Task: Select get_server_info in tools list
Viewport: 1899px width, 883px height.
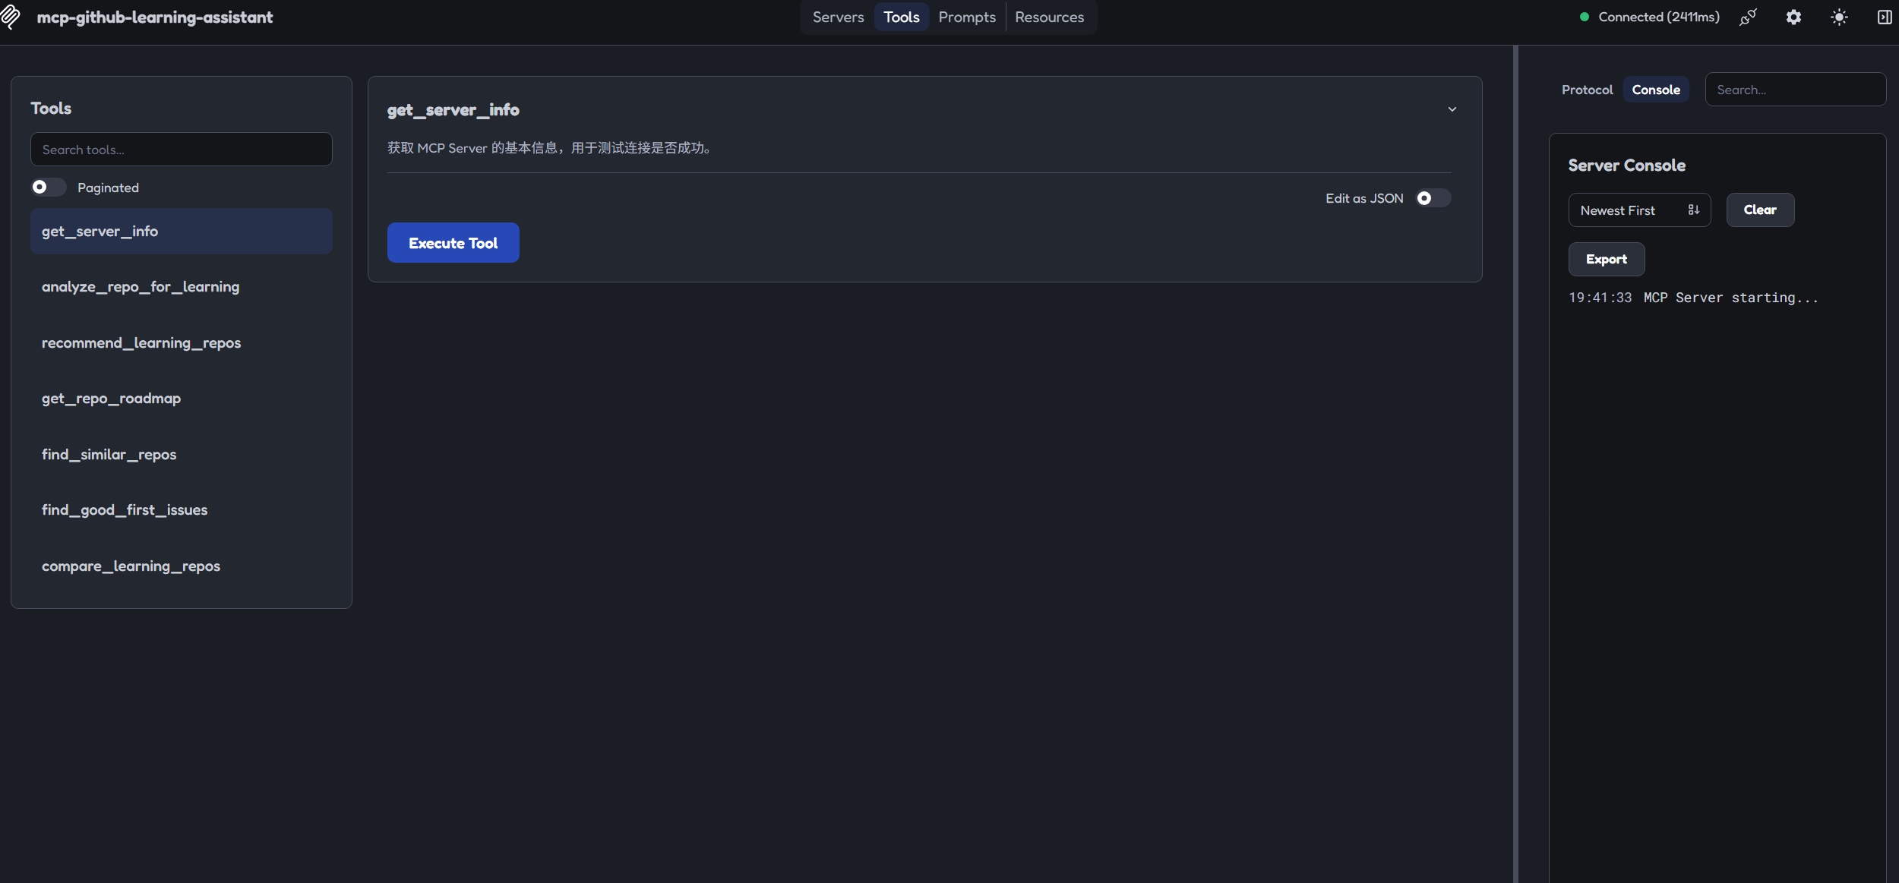Action: (x=182, y=232)
